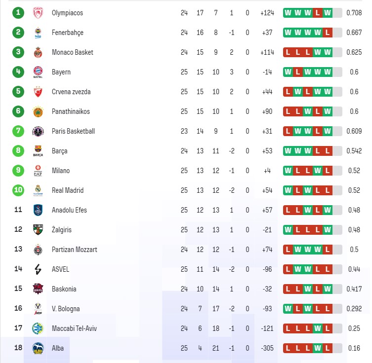Viewport: 372px width, 363px height.
Task: Click the Olympiacos team logo
Action: click(38, 13)
